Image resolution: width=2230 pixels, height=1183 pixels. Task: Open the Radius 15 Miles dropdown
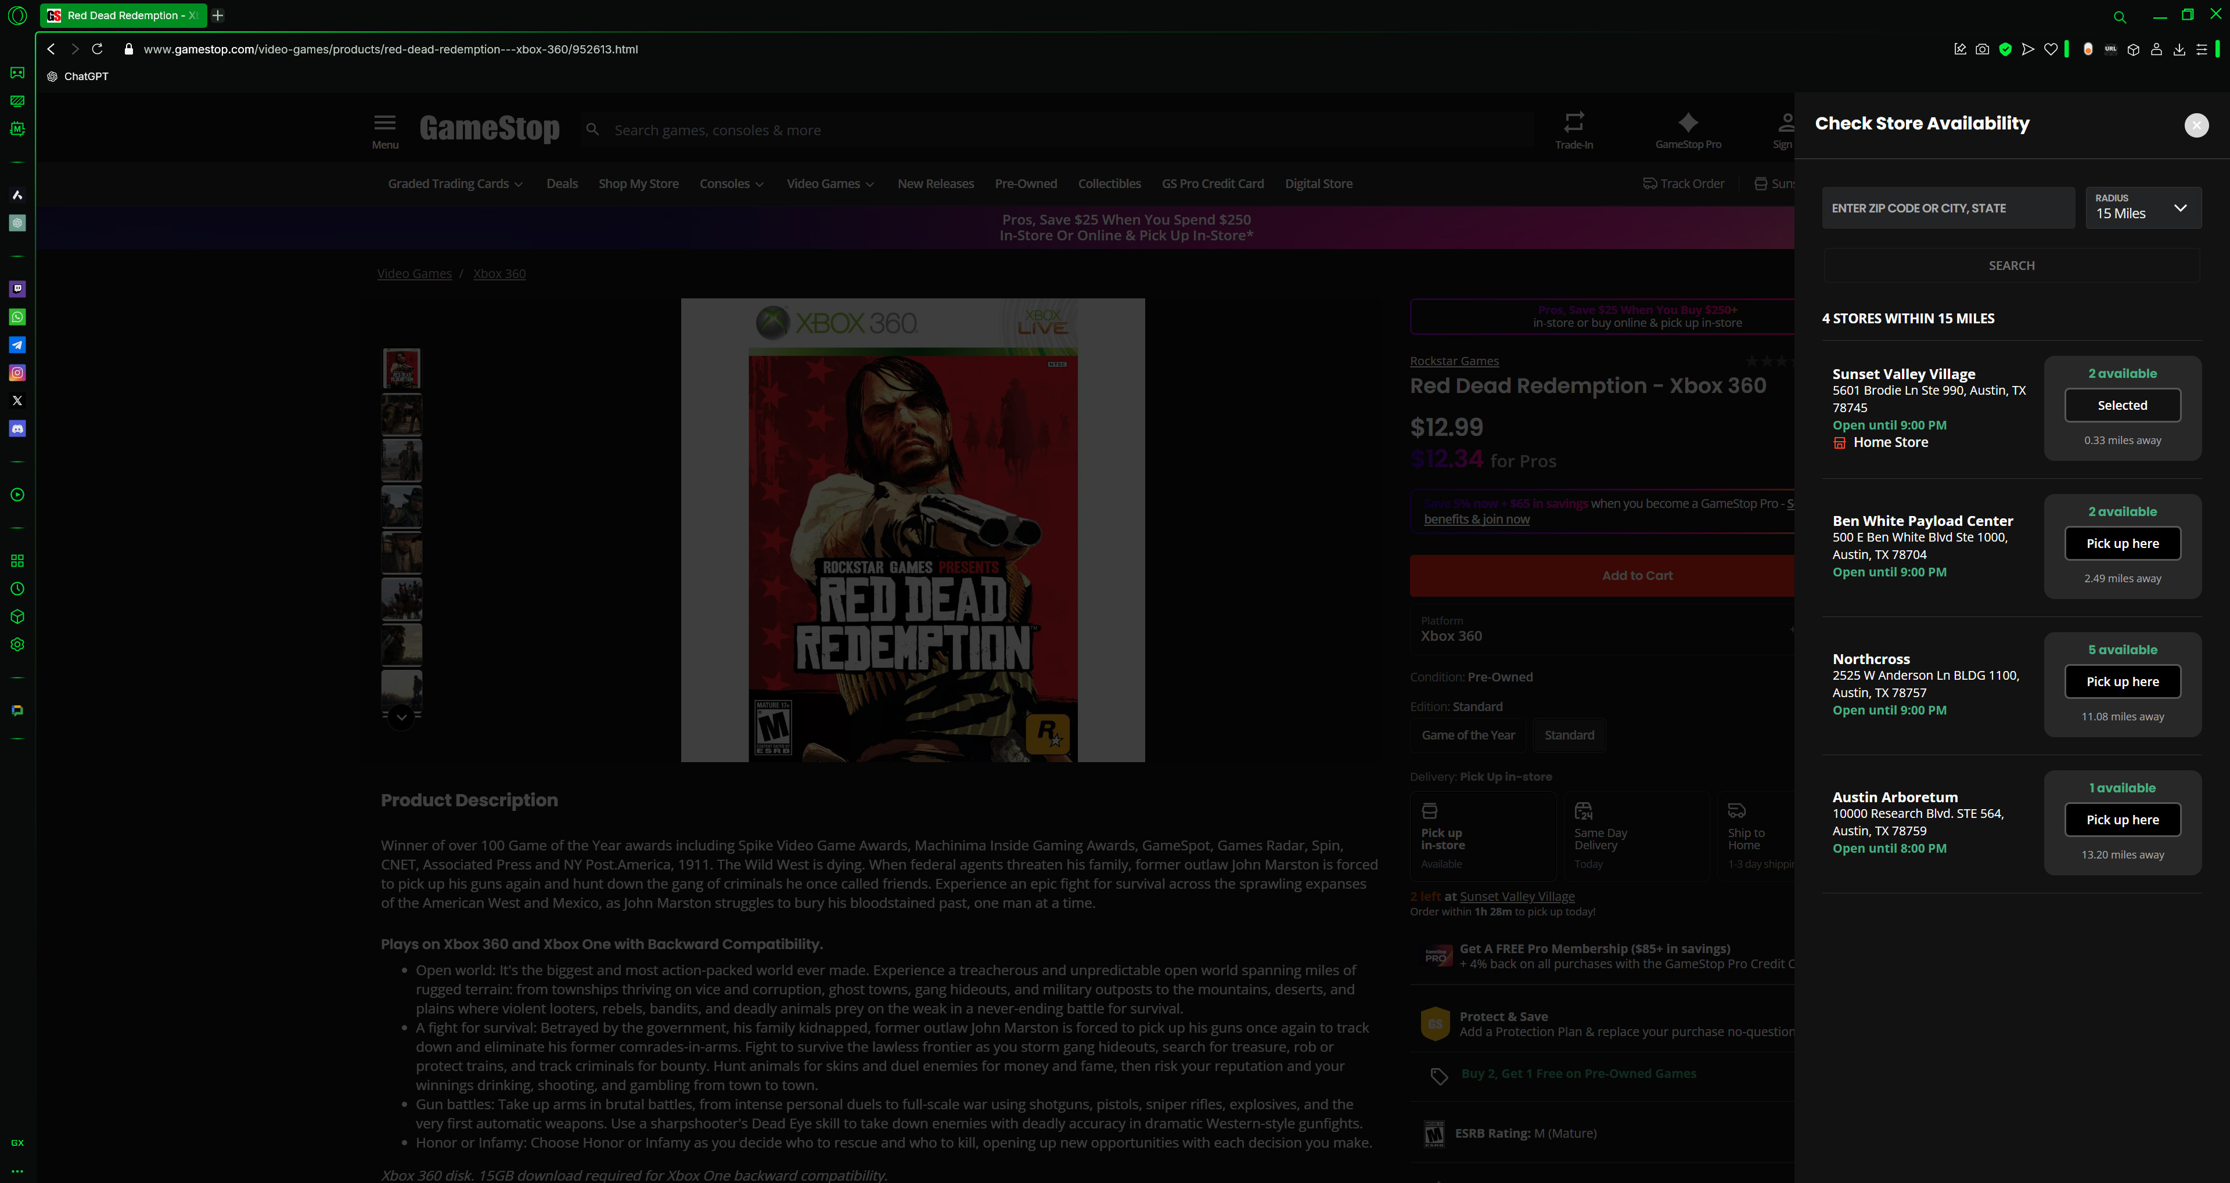tap(2142, 208)
